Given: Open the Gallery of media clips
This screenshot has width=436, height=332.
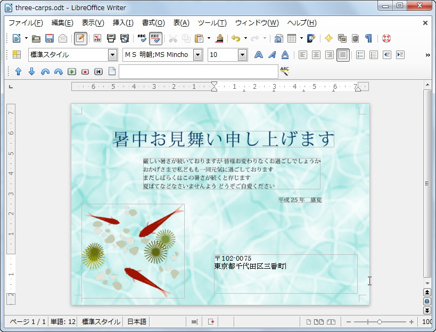Looking at the screenshot, I should click(x=343, y=38).
